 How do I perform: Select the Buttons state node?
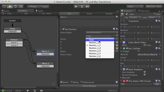point(14,40)
